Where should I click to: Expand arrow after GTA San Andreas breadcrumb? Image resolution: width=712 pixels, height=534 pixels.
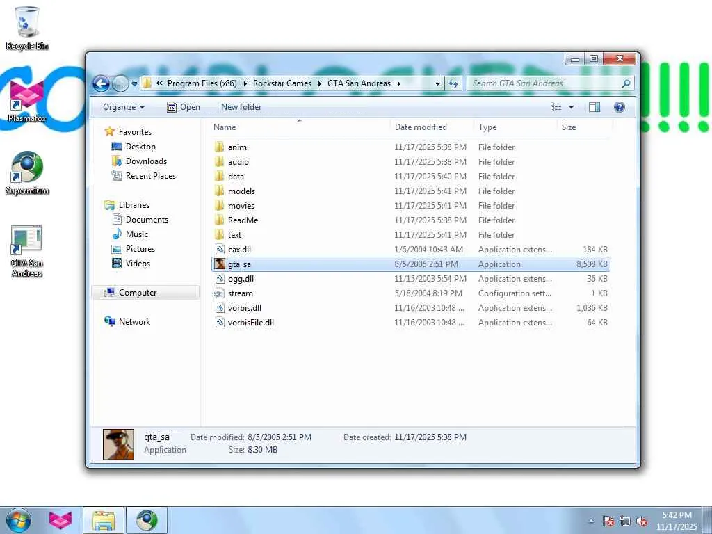coord(399,83)
